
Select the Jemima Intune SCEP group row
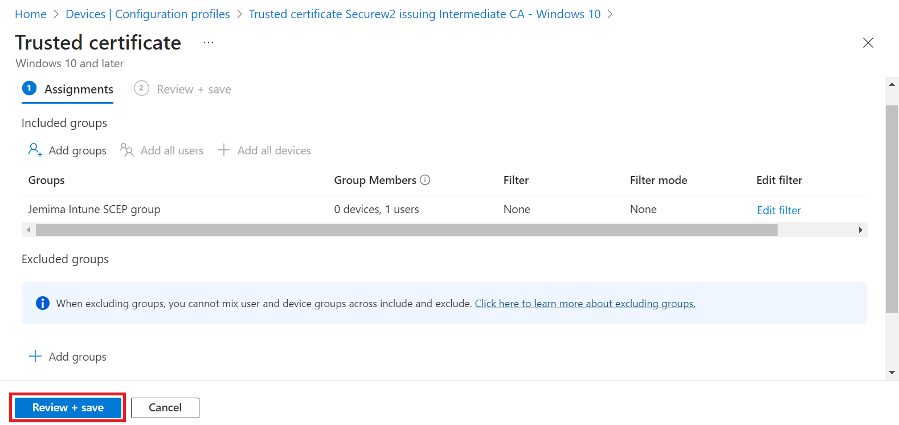(x=95, y=209)
